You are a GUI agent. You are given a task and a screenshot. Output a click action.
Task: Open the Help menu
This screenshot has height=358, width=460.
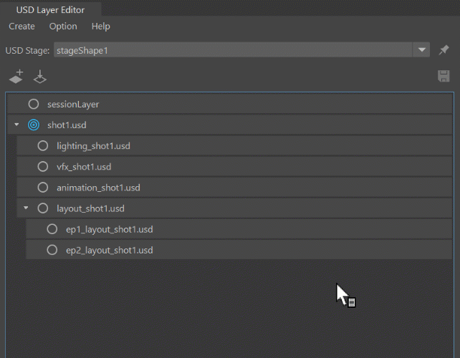101,26
